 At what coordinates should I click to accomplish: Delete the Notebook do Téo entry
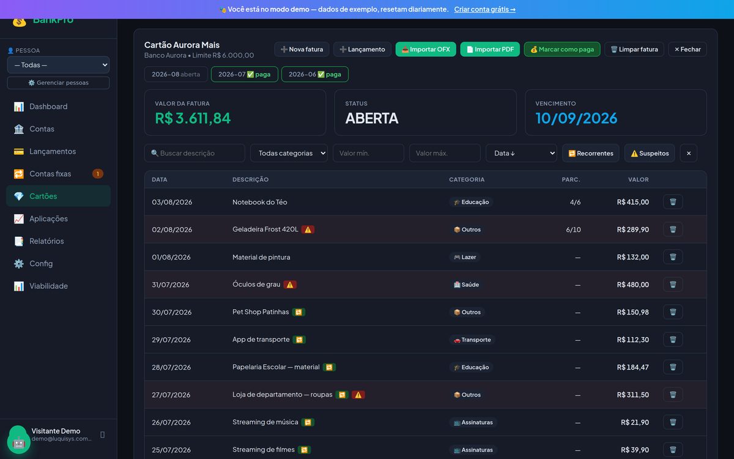pos(673,202)
